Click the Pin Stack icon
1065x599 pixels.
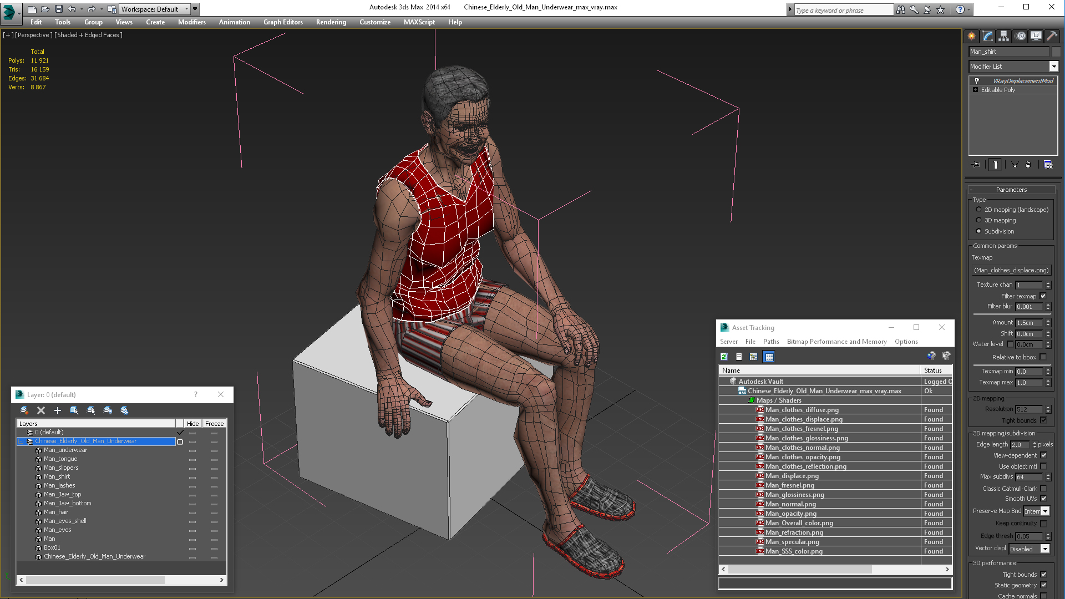976,165
